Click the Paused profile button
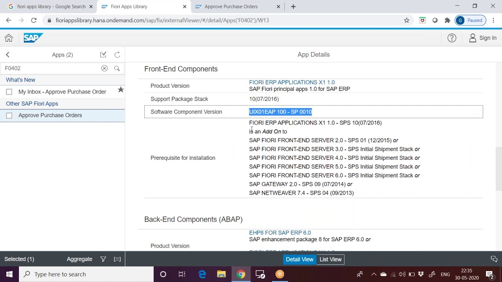The height and width of the screenshot is (282, 502). [x=471, y=20]
